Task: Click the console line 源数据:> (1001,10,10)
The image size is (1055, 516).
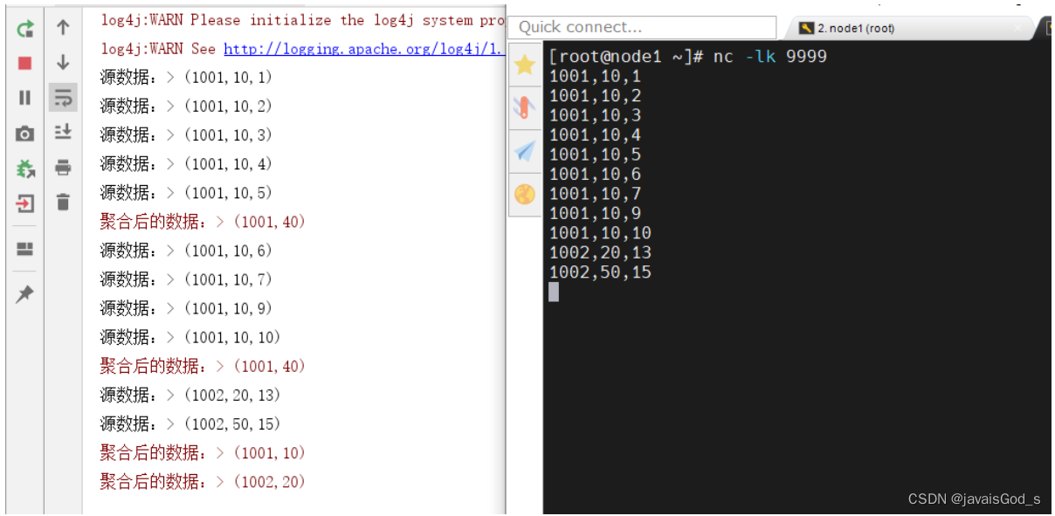Action: (190, 337)
